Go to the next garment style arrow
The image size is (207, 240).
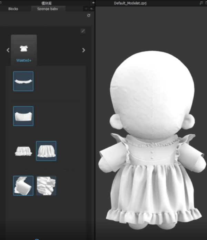pos(83,50)
